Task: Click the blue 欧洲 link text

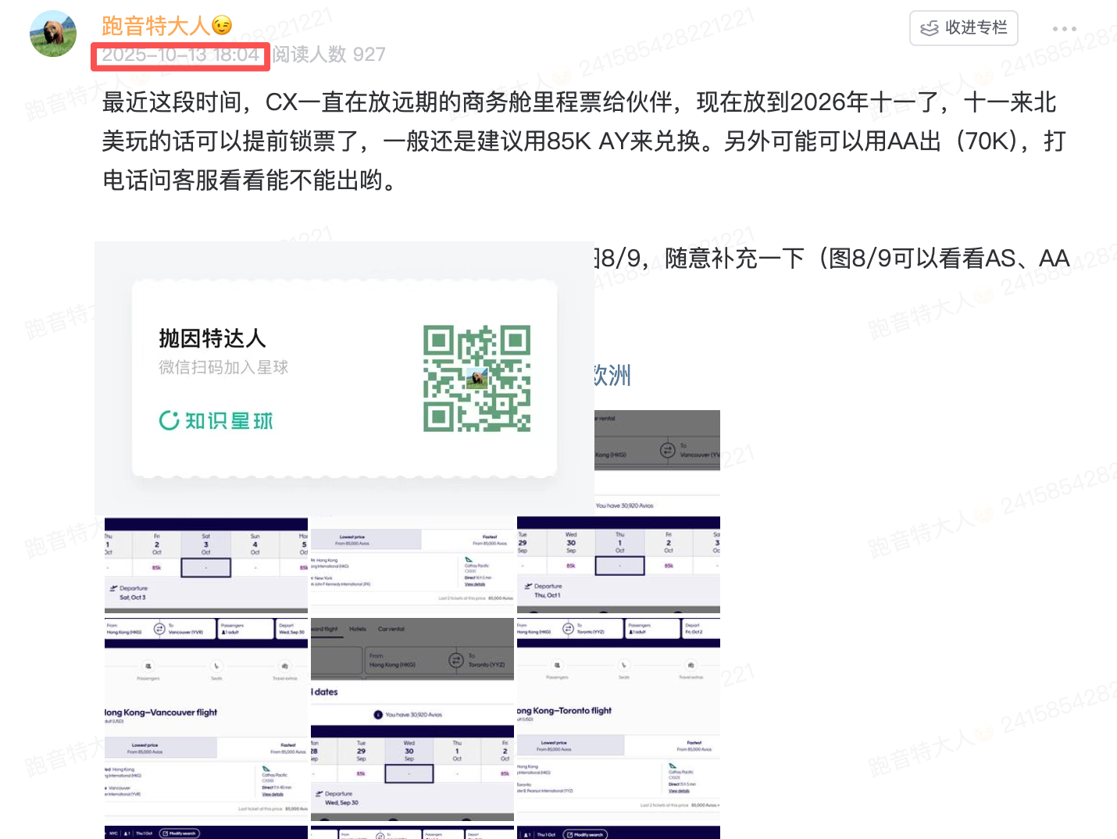Action: click(x=612, y=376)
